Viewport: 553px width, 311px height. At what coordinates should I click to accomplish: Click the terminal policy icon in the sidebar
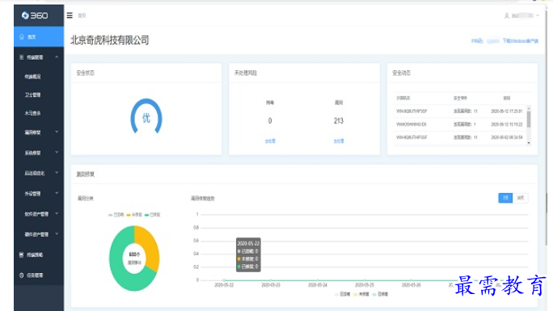point(22,254)
